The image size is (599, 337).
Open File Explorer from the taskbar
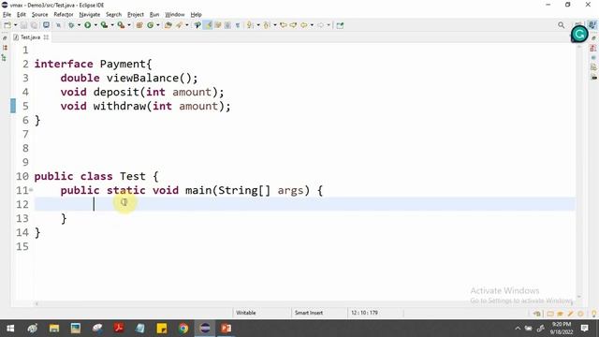[54, 329]
